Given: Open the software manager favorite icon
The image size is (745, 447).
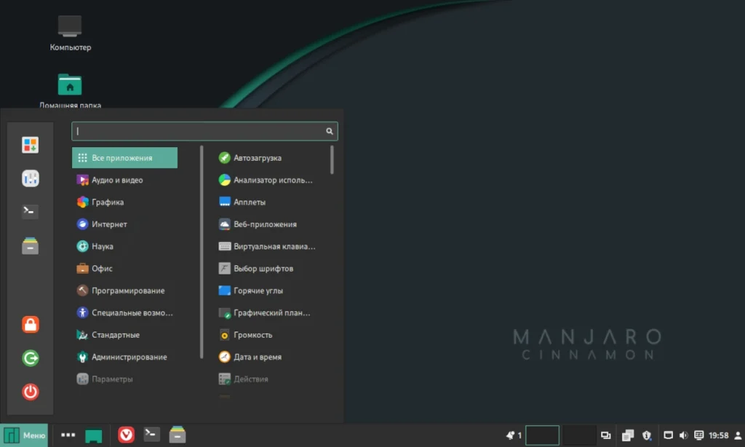Looking at the screenshot, I should (x=30, y=145).
